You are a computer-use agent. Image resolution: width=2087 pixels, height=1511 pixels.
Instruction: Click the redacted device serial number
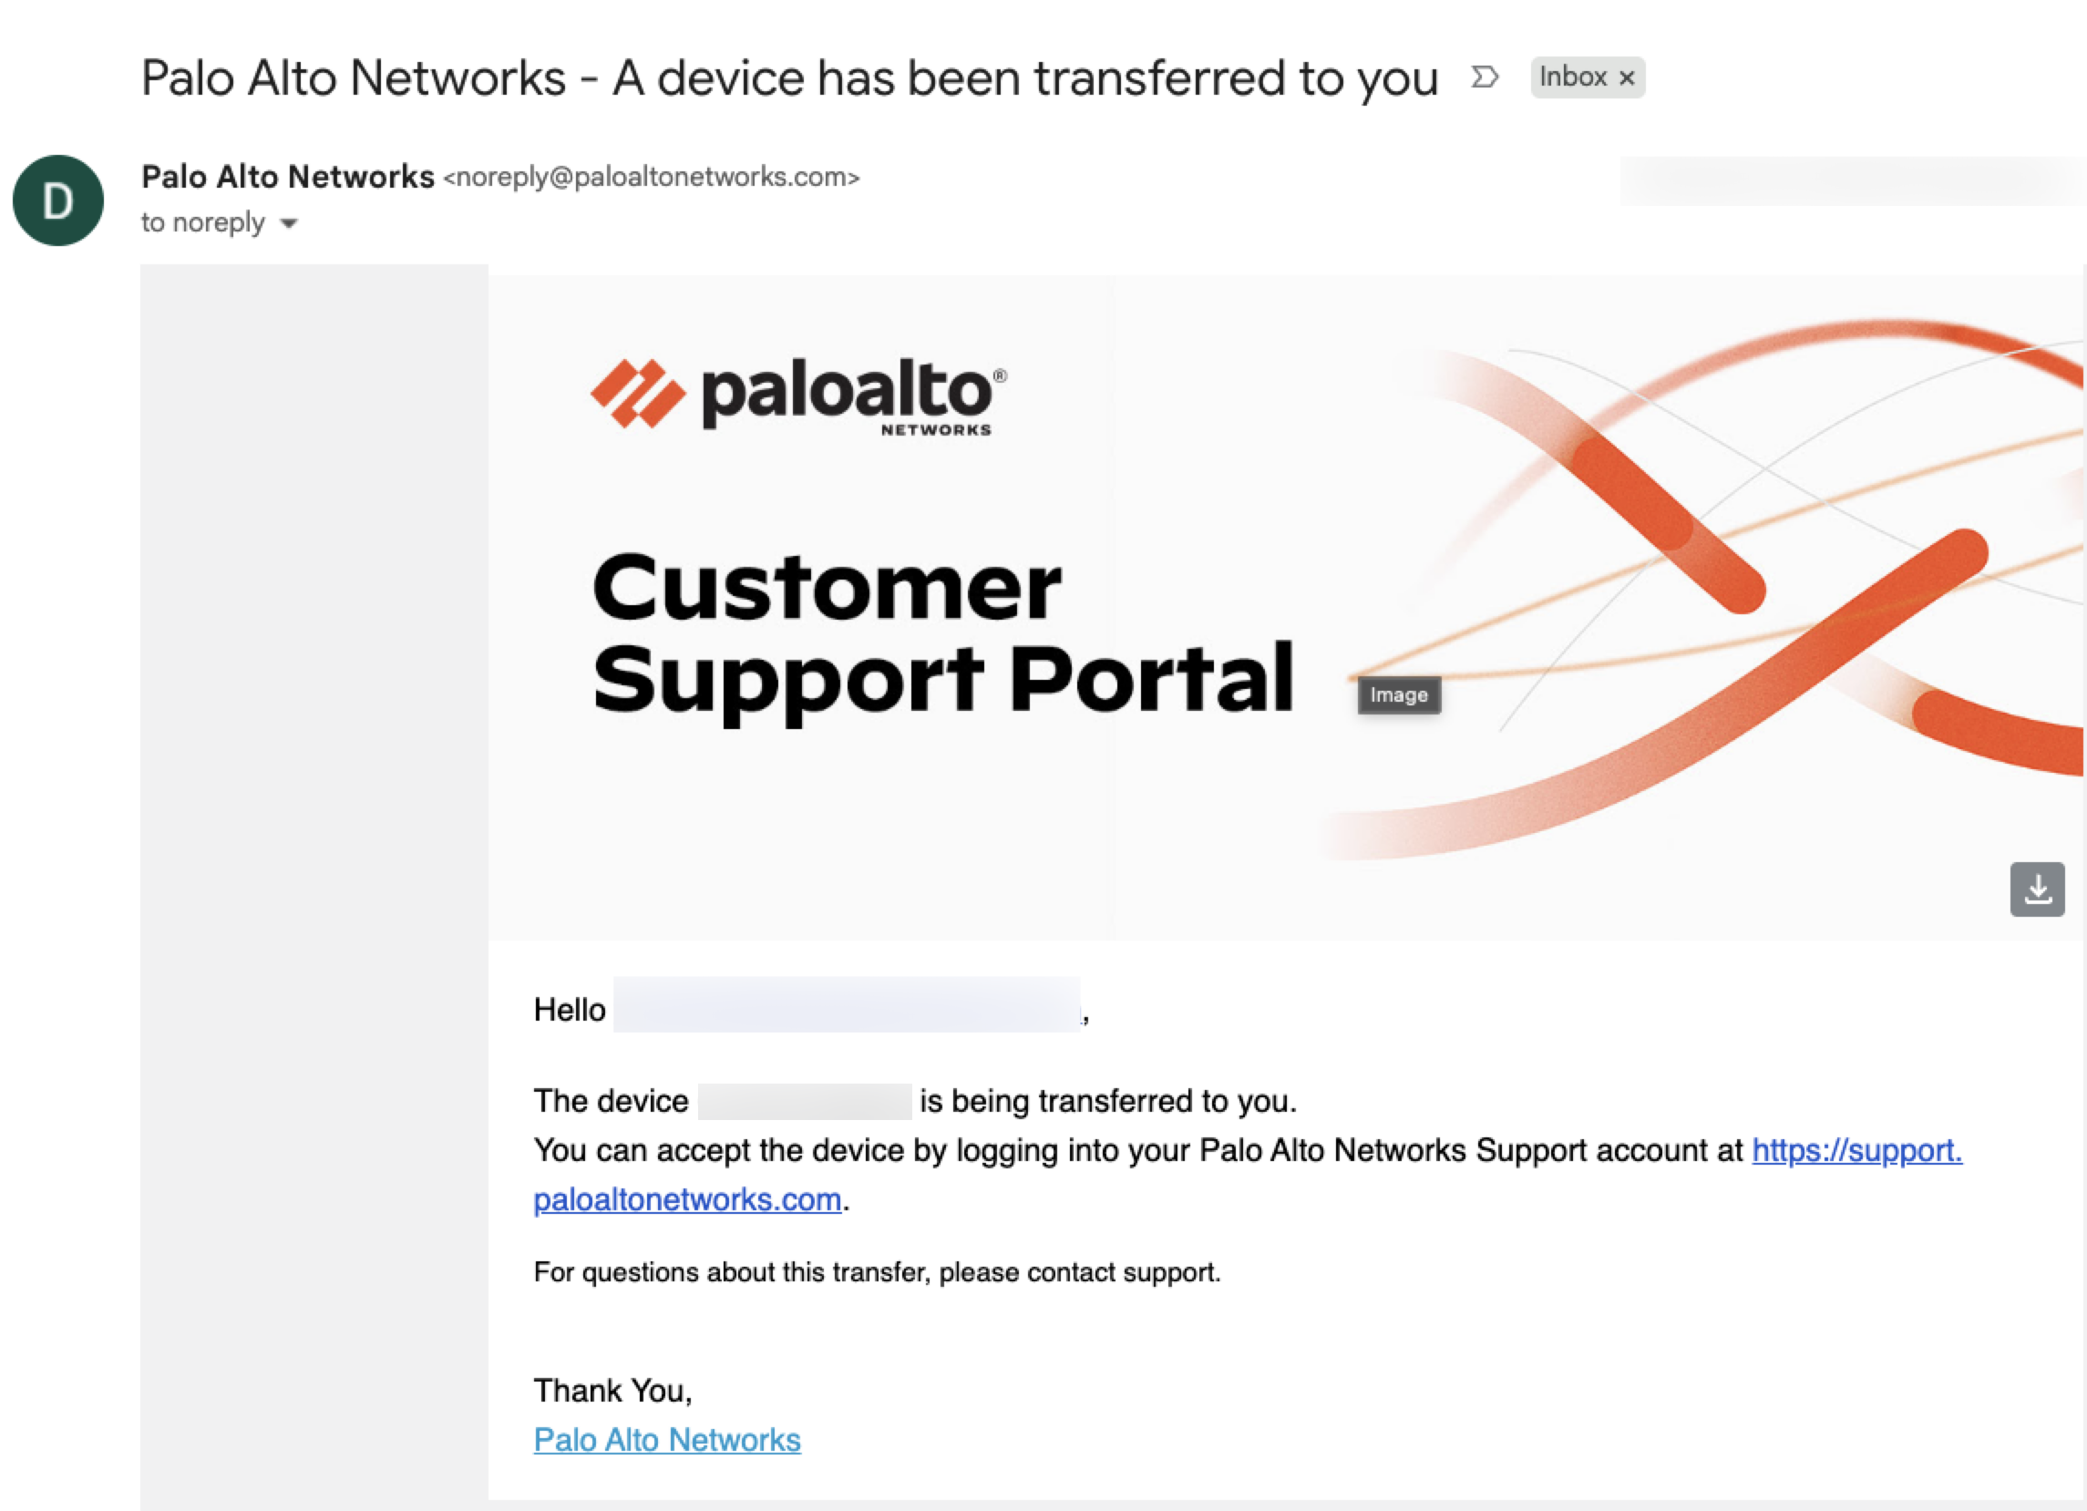pos(804,1102)
